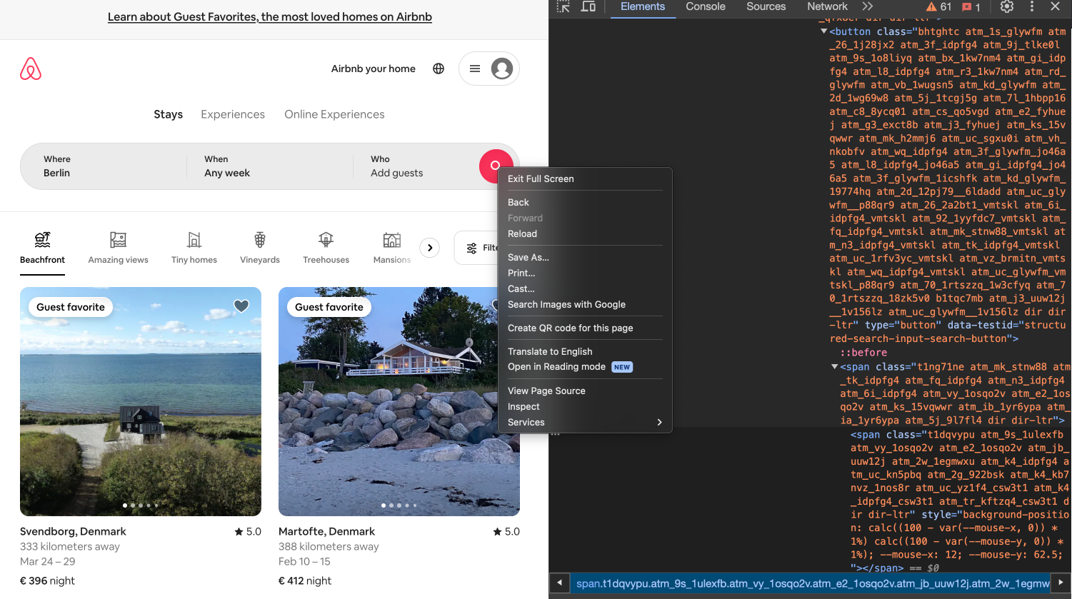The height and width of the screenshot is (599, 1072).
Task: Click the € 396 night price
Action: (x=47, y=581)
